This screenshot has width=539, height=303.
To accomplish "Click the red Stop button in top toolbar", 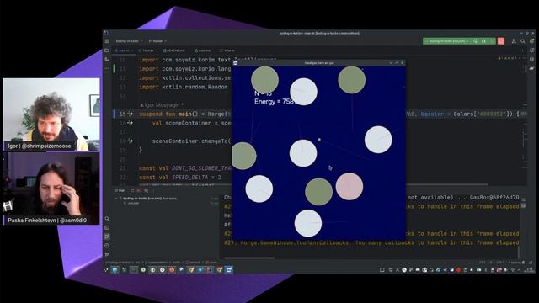I will click(x=501, y=41).
